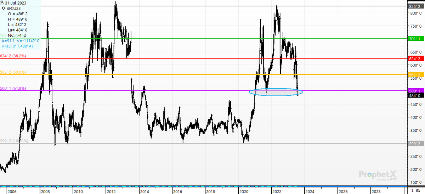Click the A=91.1, V=-11142' 0 readout
Image resolution: width=425 pixels, height=194 pixels.
[x=21, y=41]
